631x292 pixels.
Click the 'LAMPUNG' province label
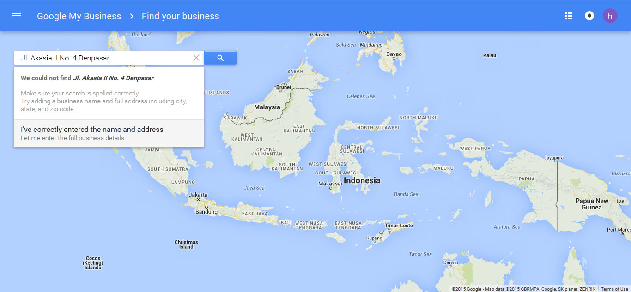tap(183, 182)
